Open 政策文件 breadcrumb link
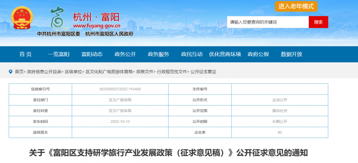This screenshot has width=358, height=163. click(x=145, y=72)
